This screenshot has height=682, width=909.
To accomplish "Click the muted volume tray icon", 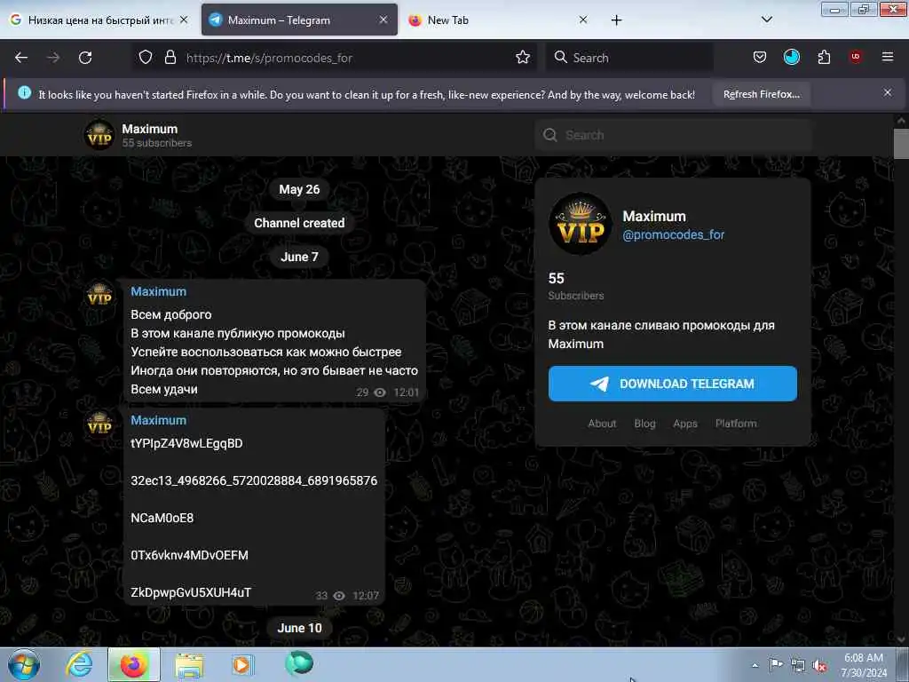I will 819,666.
